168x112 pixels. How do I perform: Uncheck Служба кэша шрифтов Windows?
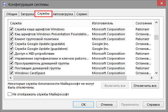[x=11, y=29]
